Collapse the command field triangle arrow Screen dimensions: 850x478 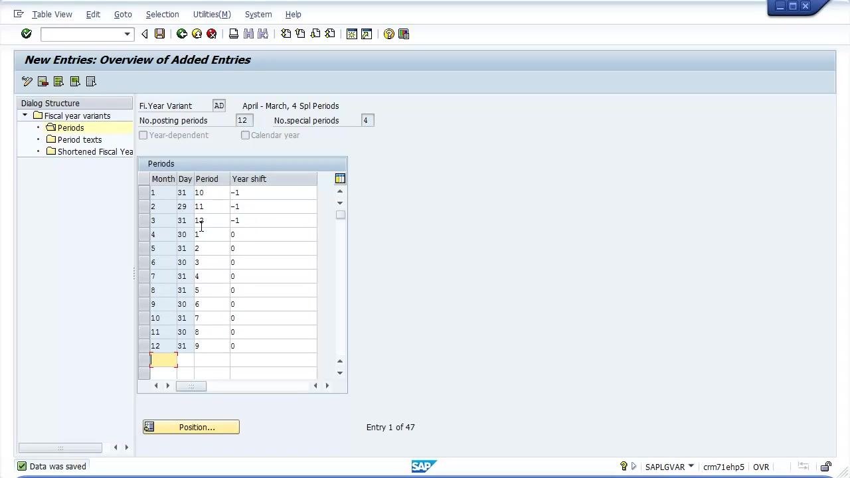point(145,34)
